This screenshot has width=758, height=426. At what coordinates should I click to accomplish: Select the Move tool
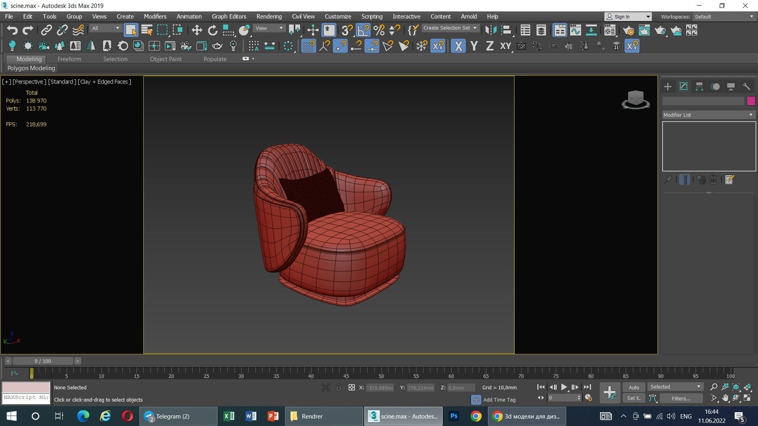[197, 30]
